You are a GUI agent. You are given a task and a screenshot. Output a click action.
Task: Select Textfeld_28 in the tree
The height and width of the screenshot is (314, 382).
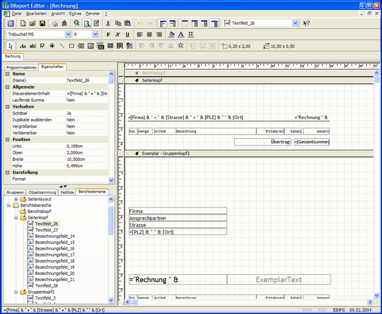pyautogui.click(x=47, y=286)
